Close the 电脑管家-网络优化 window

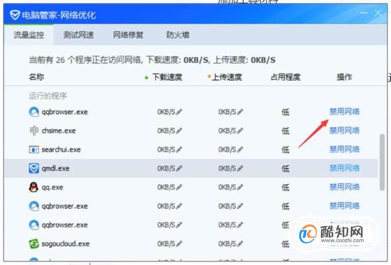378,13
